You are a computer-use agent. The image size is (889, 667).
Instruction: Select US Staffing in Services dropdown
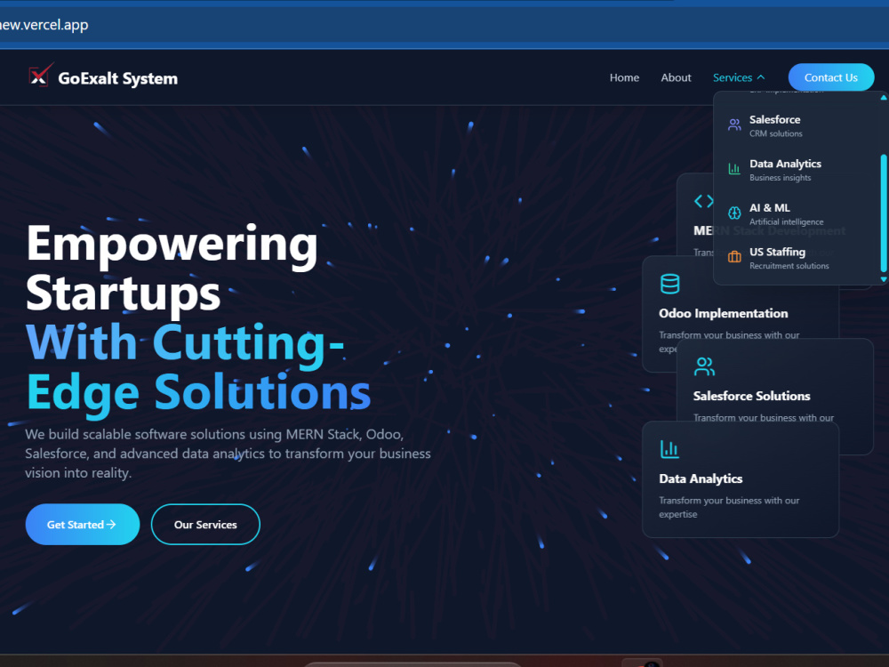[797, 258]
